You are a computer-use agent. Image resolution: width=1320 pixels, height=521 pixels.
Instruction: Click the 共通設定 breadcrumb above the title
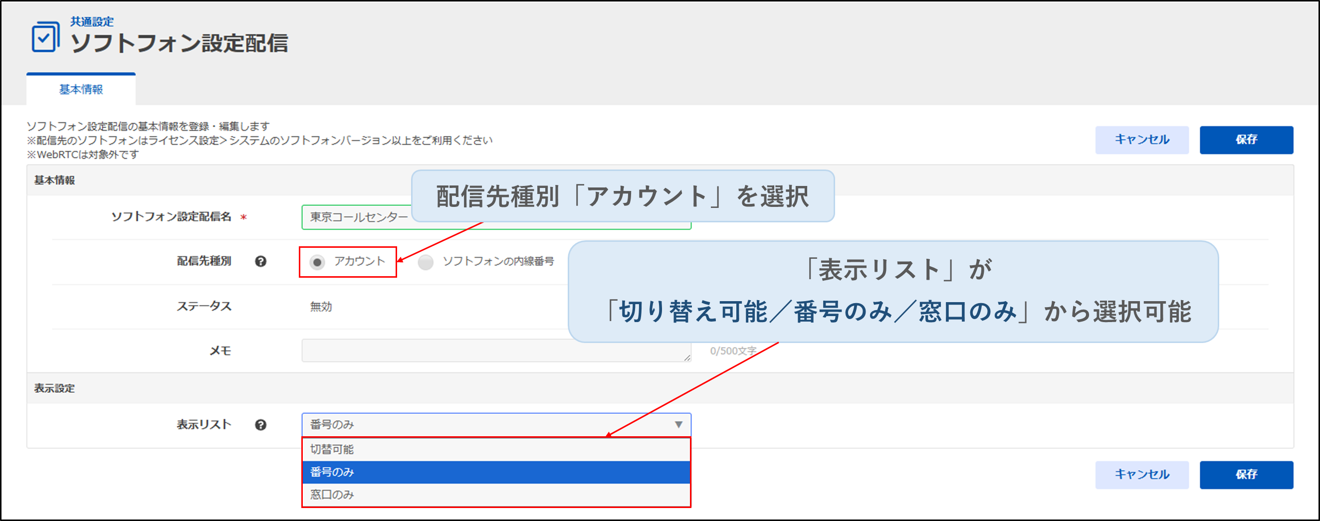(x=92, y=21)
